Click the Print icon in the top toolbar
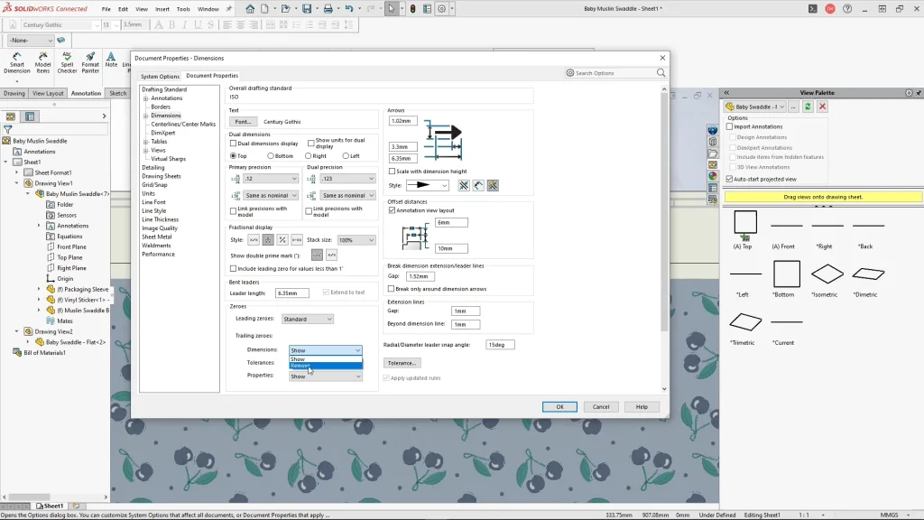This screenshot has width=924, height=520. [x=328, y=9]
